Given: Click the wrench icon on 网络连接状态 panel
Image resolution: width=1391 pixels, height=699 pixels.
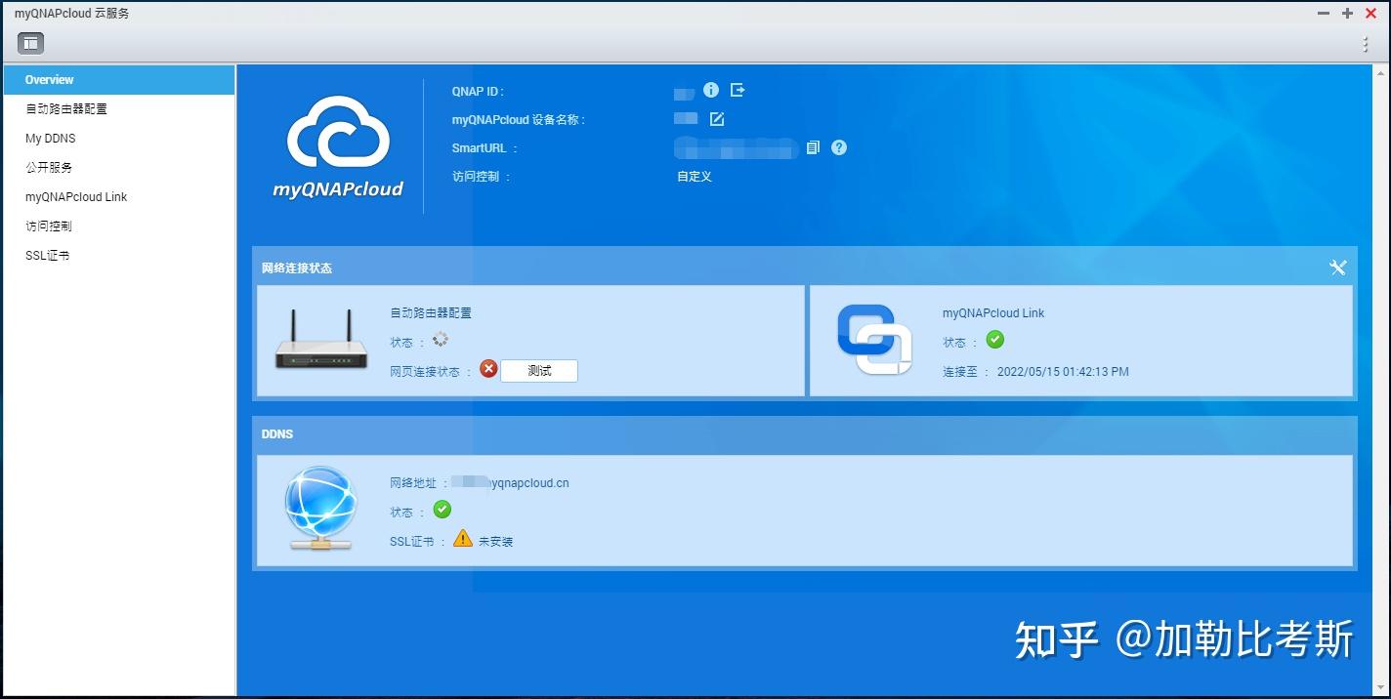Looking at the screenshot, I should (1338, 267).
